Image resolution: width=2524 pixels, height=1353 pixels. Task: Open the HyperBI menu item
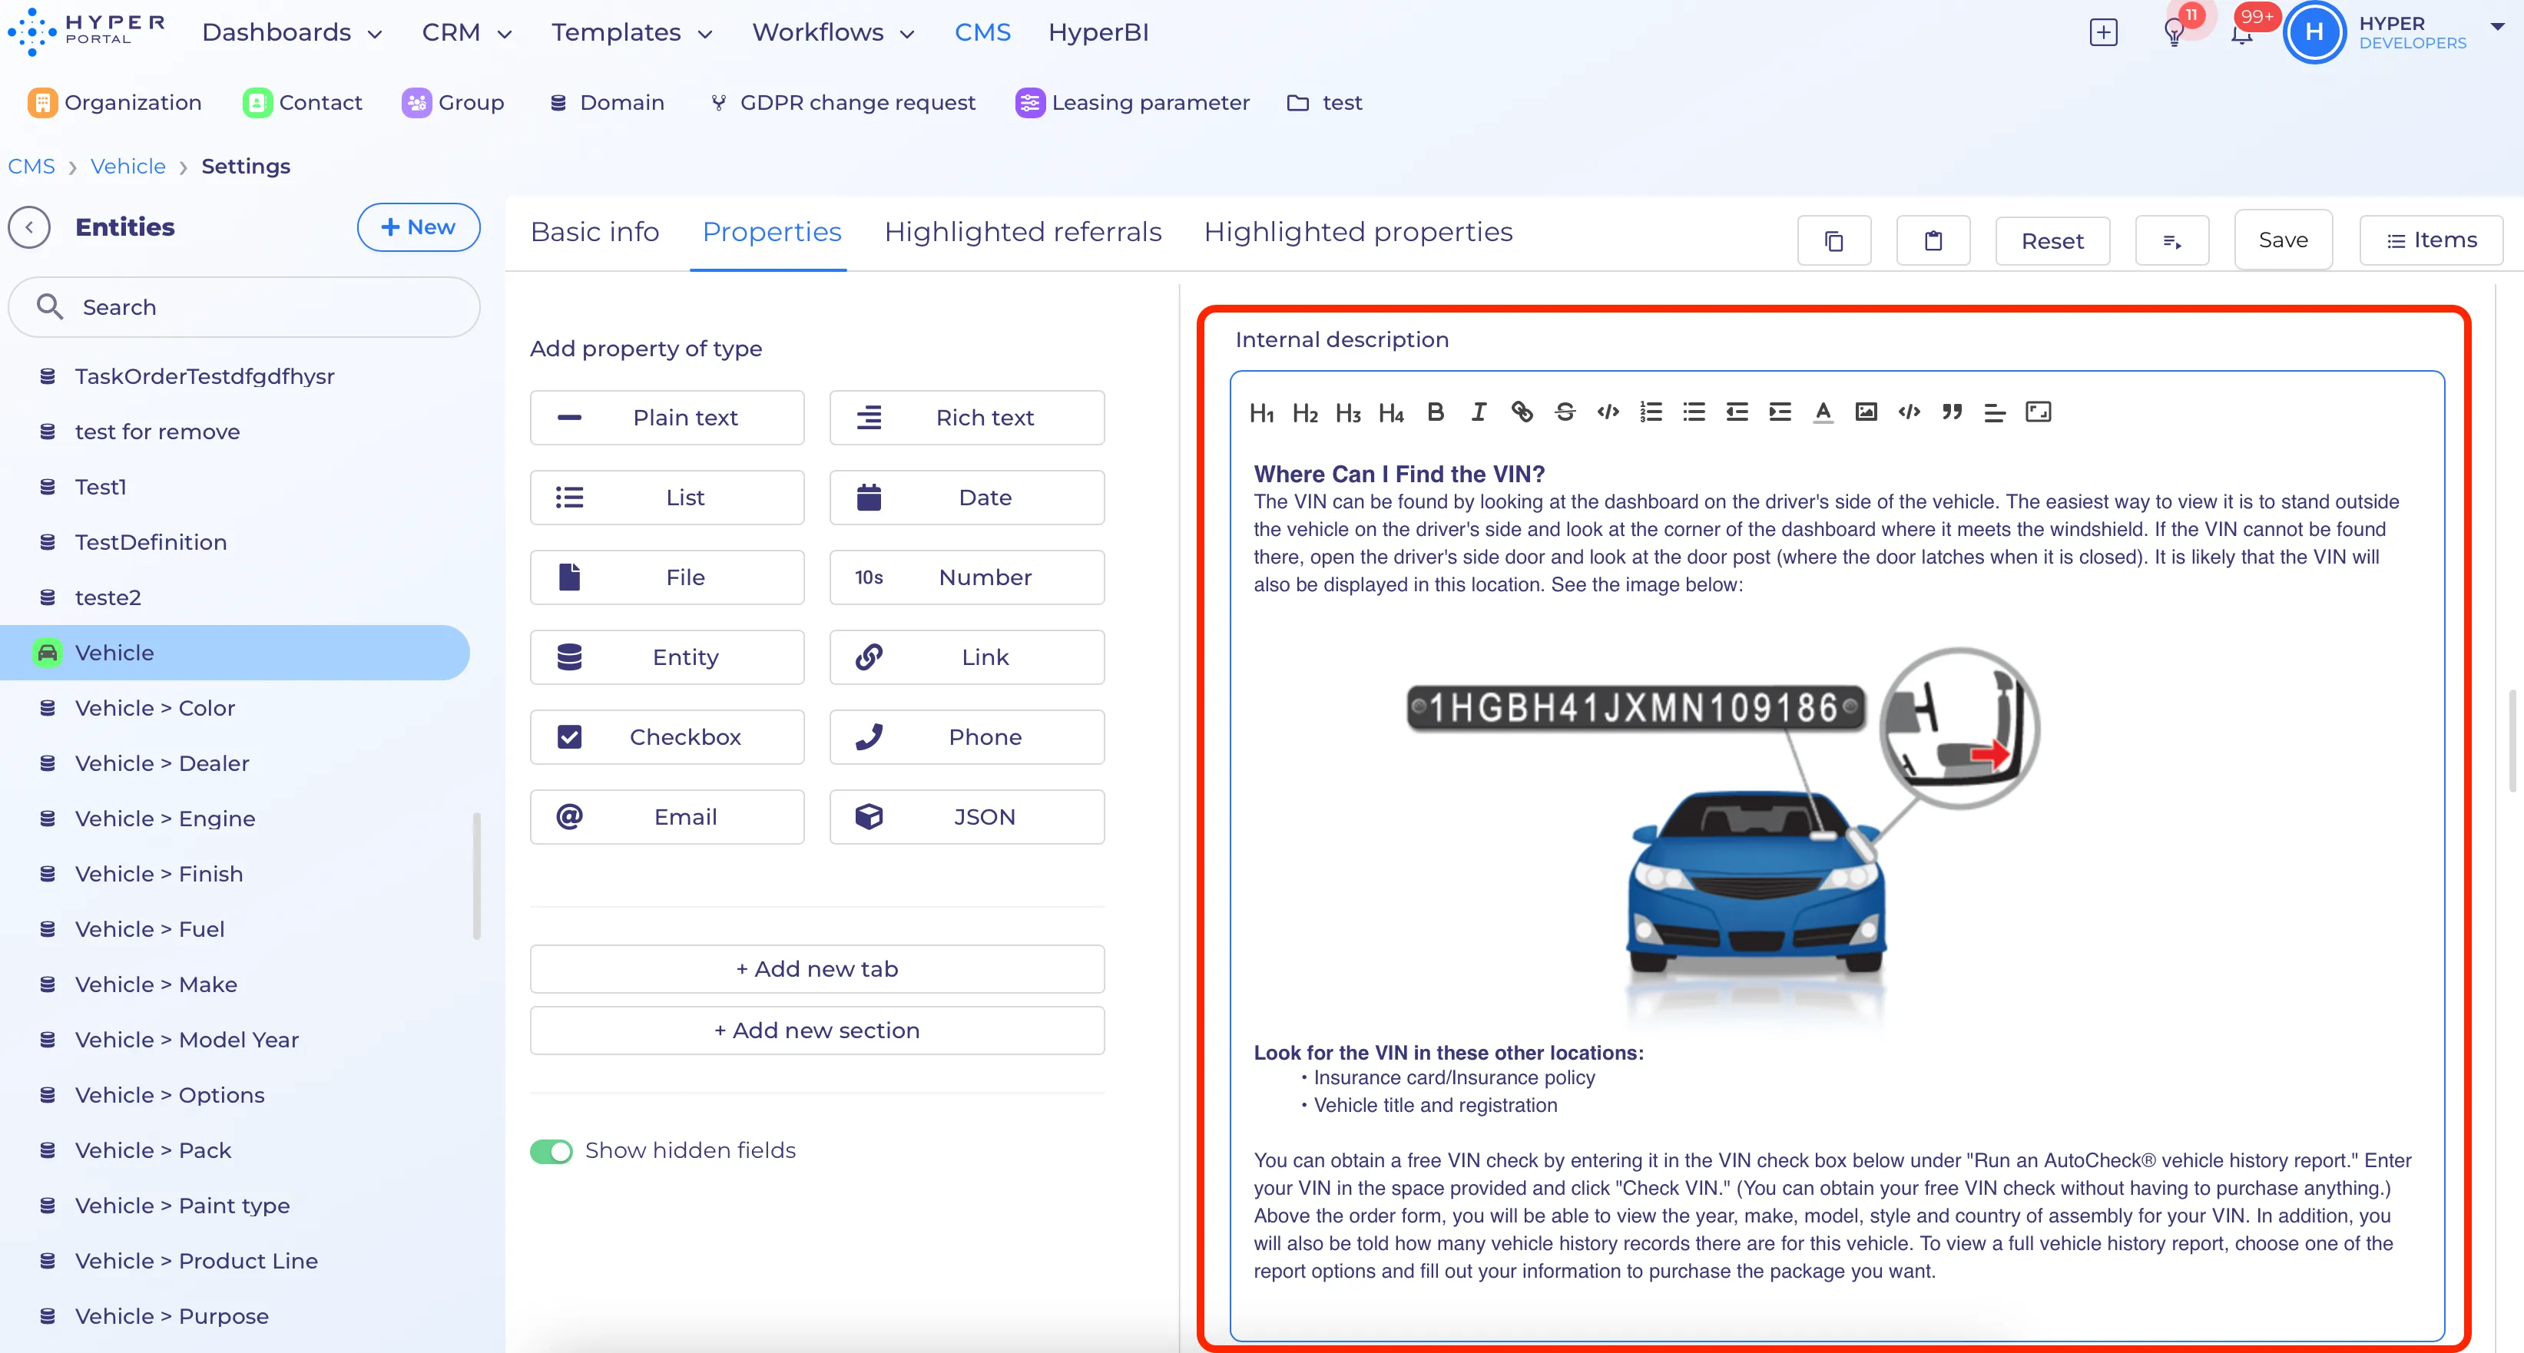[x=1098, y=32]
